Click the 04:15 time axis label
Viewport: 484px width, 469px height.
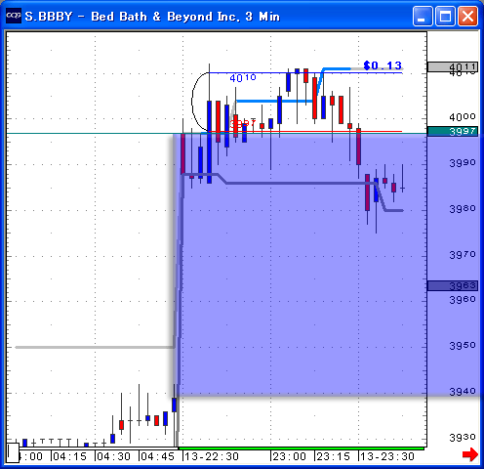click(70, 456)
